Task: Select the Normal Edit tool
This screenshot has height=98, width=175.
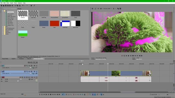Action: tap(63, 94)
